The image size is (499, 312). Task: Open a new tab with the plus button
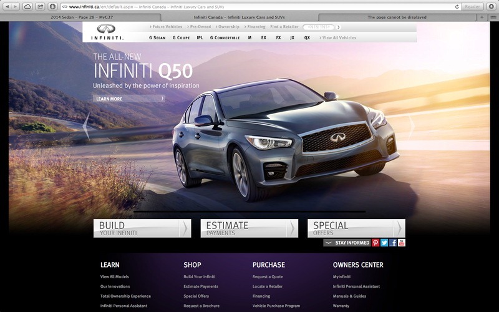[482, 17]
